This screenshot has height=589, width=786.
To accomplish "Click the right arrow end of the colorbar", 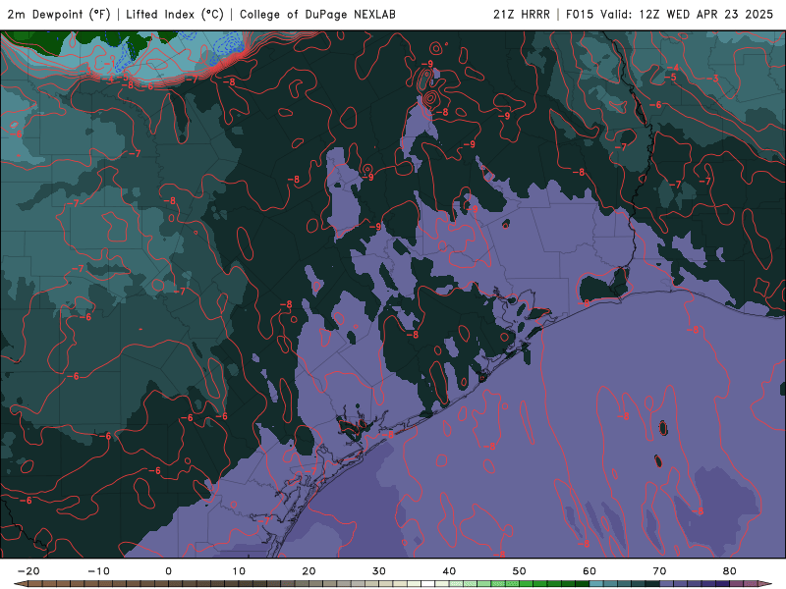I will [765, 584].
